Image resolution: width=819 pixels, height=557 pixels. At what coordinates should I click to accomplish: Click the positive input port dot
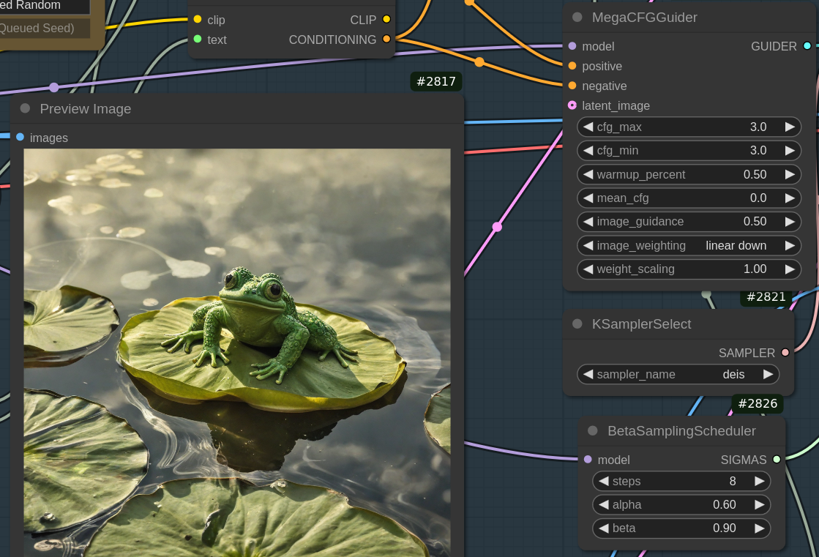pos(572,66)
